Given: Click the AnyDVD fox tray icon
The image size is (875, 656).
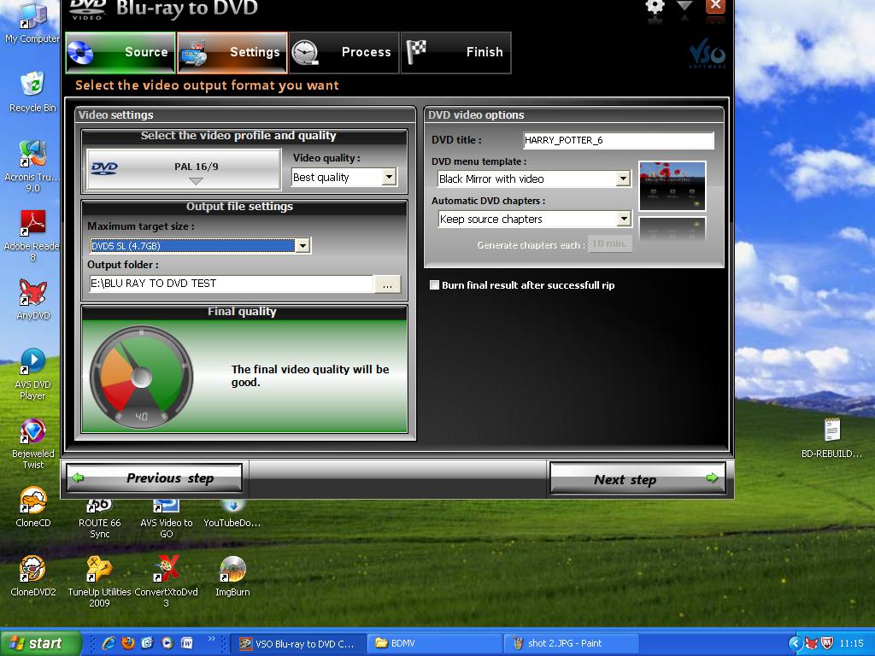Looking at the screenshot, I should [x=812, y=644].
